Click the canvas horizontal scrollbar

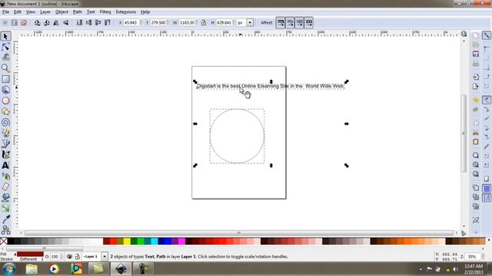(239, 233)
